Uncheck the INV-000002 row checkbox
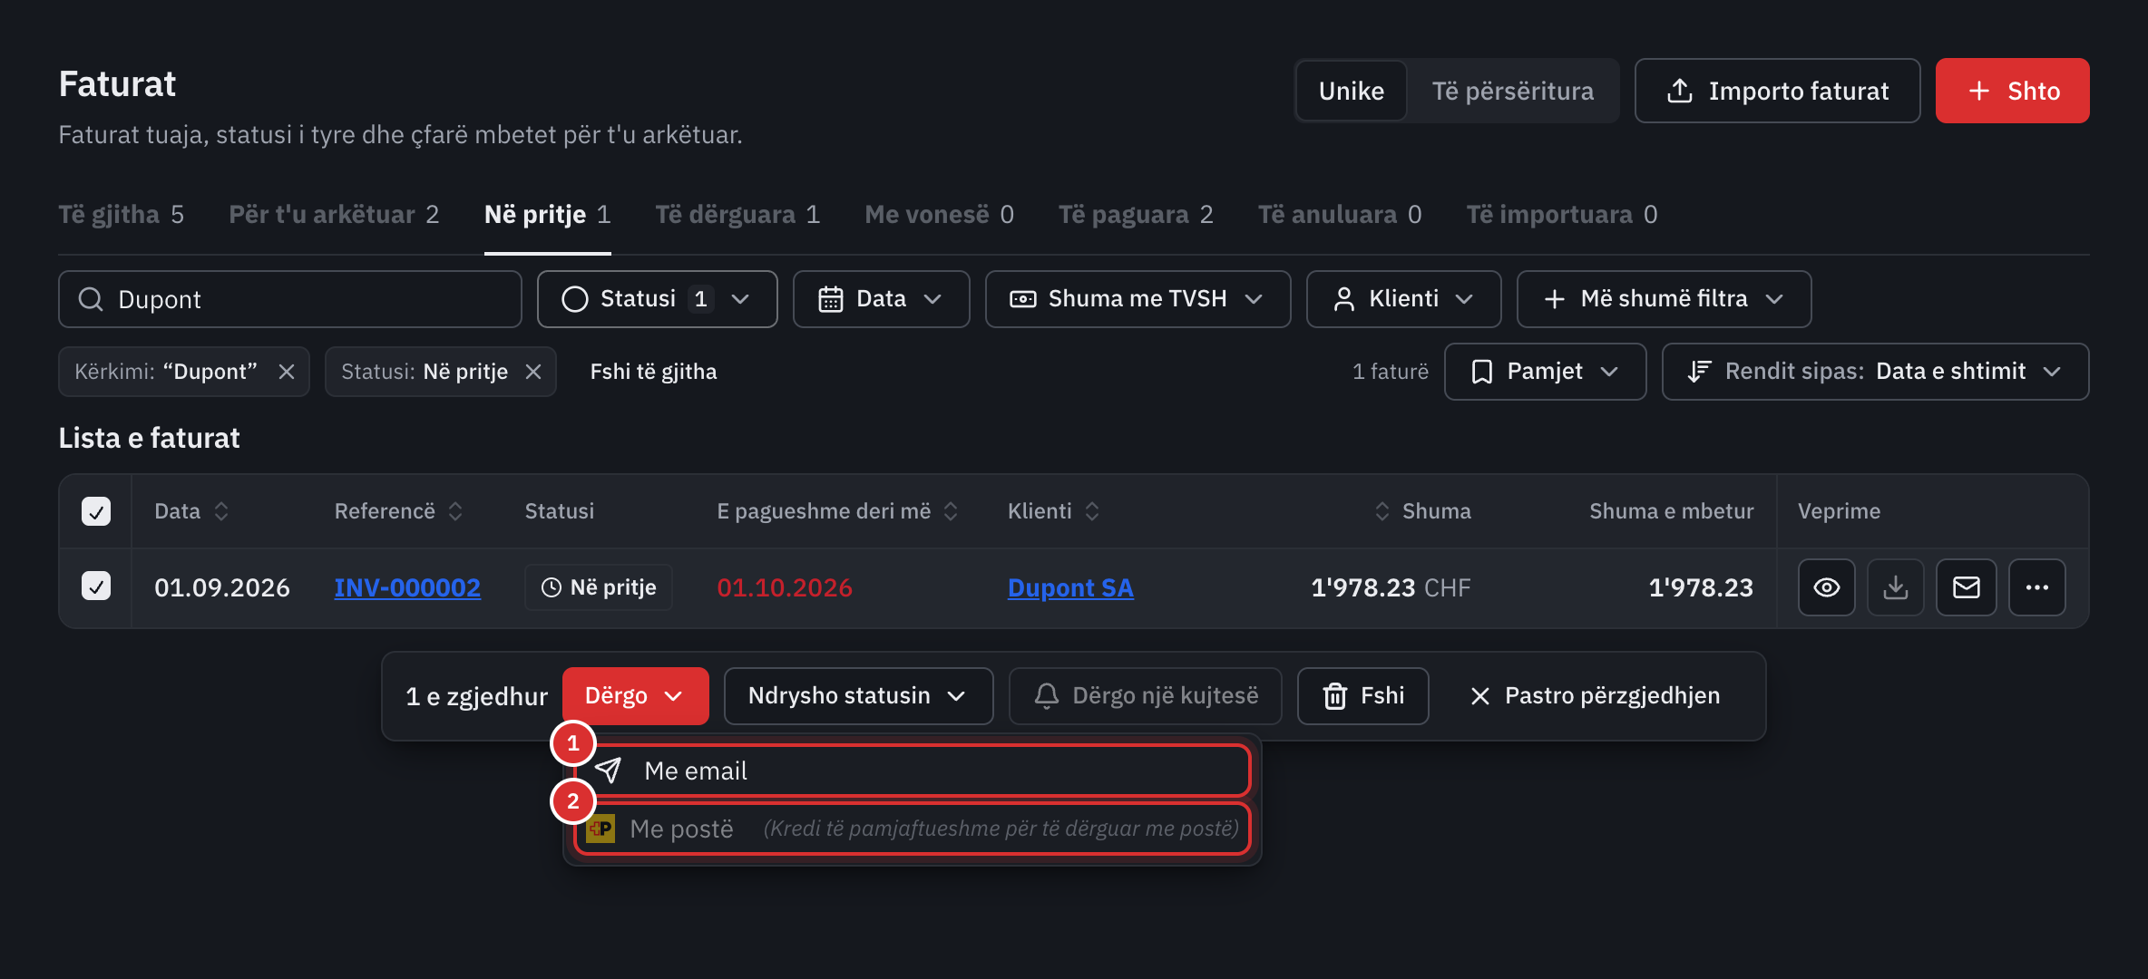 pos(96,586)
